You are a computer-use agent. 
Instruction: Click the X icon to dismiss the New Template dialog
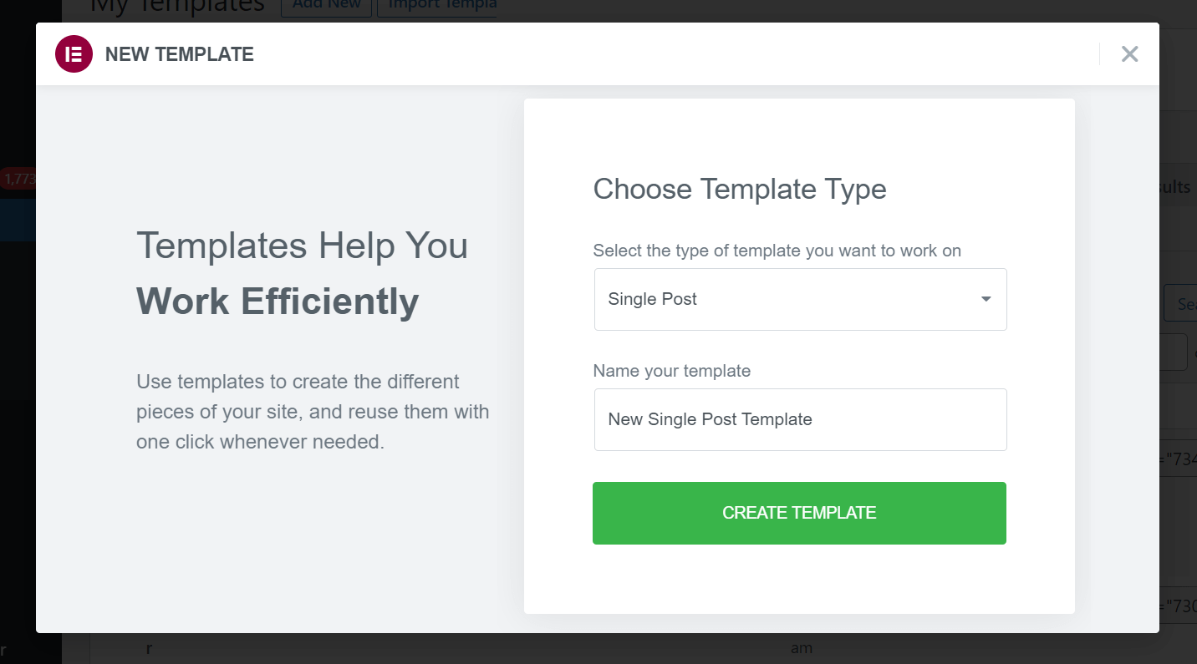tap(1129, 53)
